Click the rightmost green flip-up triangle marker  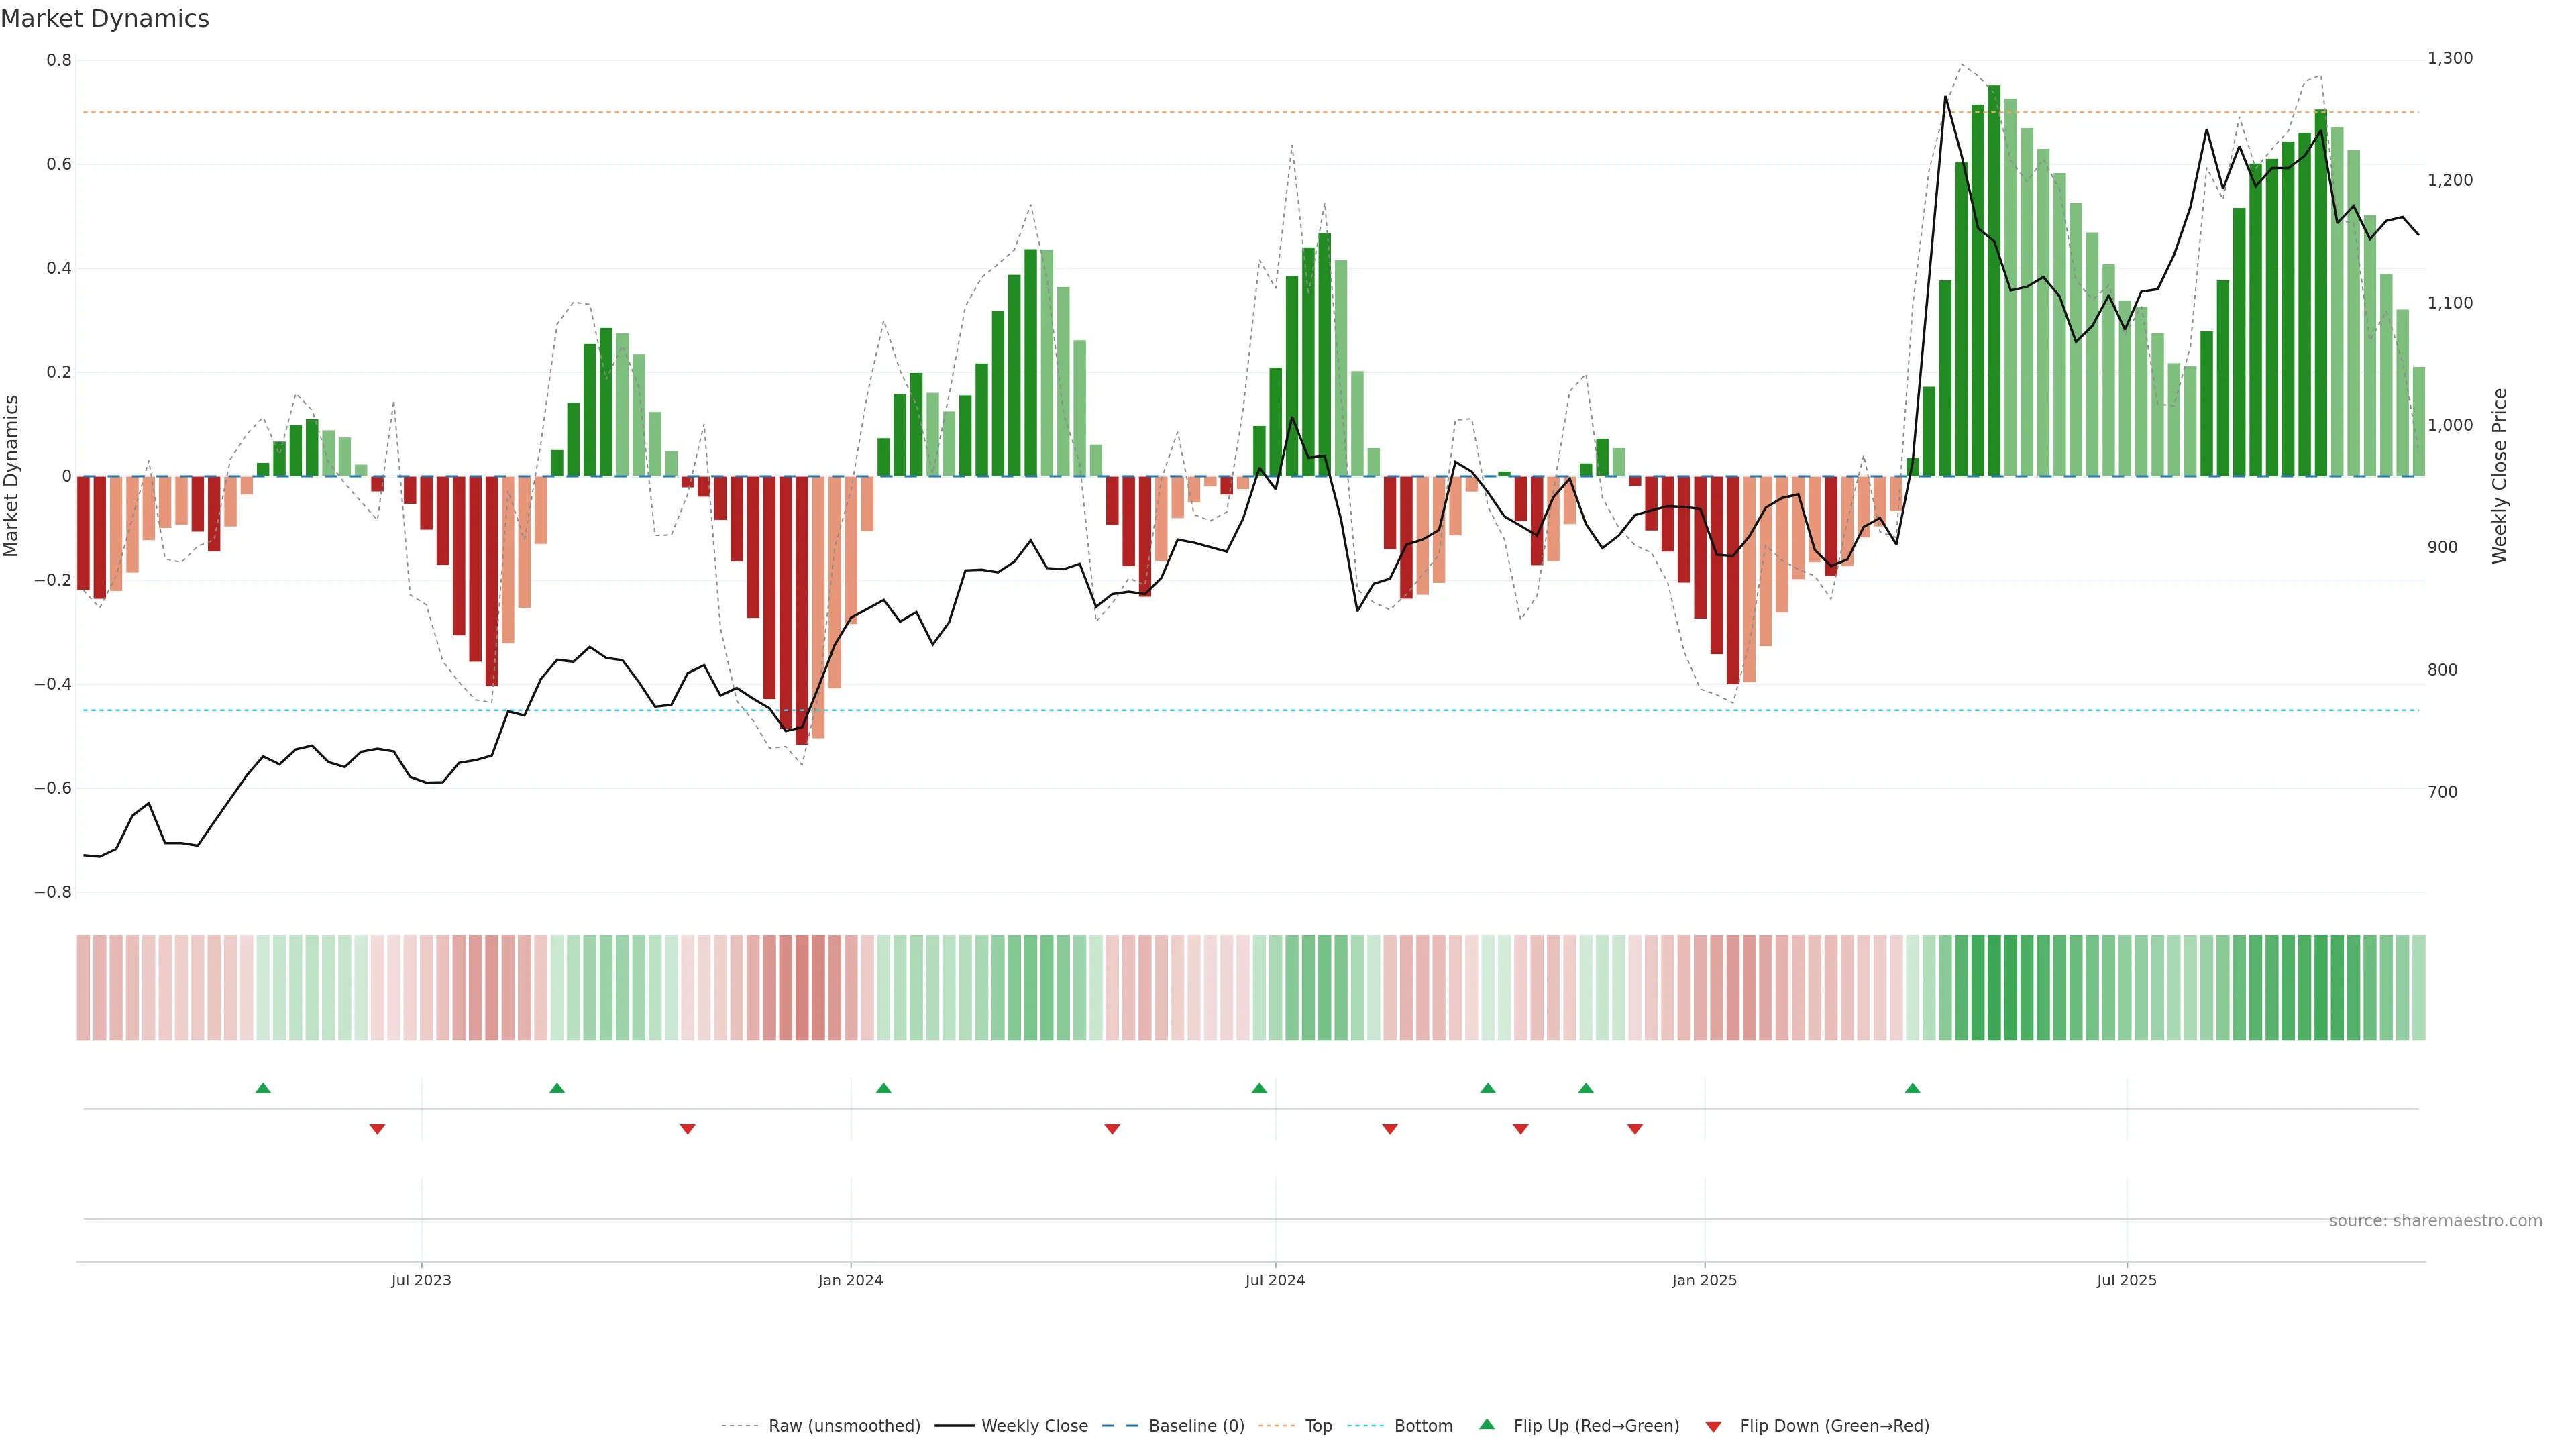click(1912, 1088)
